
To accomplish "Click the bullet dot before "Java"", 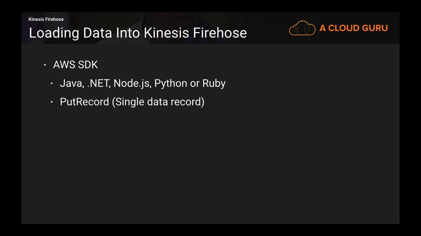I will 52,84.
